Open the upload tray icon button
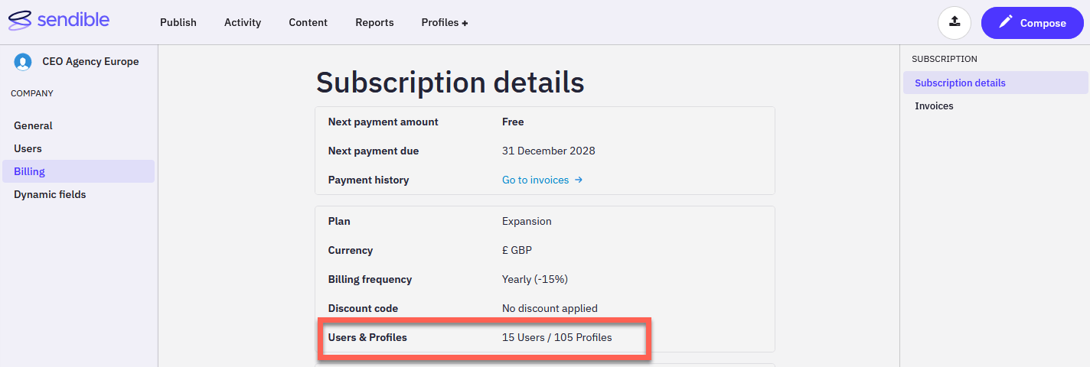Screen dimensions: 1090x367 (955, 23)
